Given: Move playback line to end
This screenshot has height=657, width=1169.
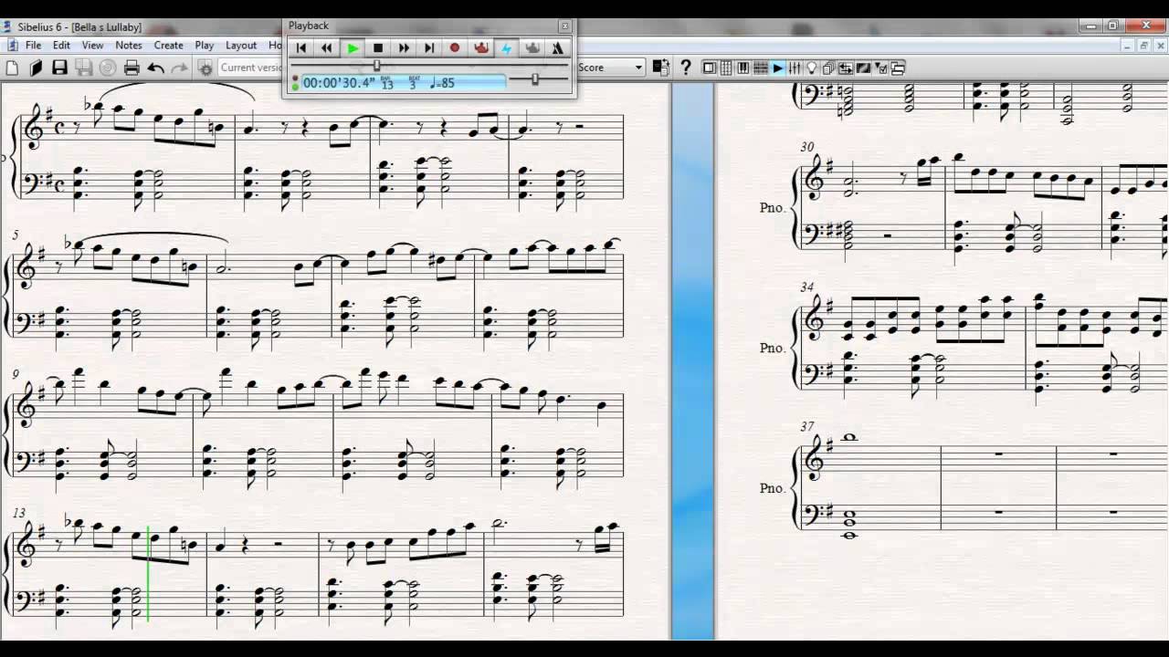Looking at the screenshot, I should point(429,48).
